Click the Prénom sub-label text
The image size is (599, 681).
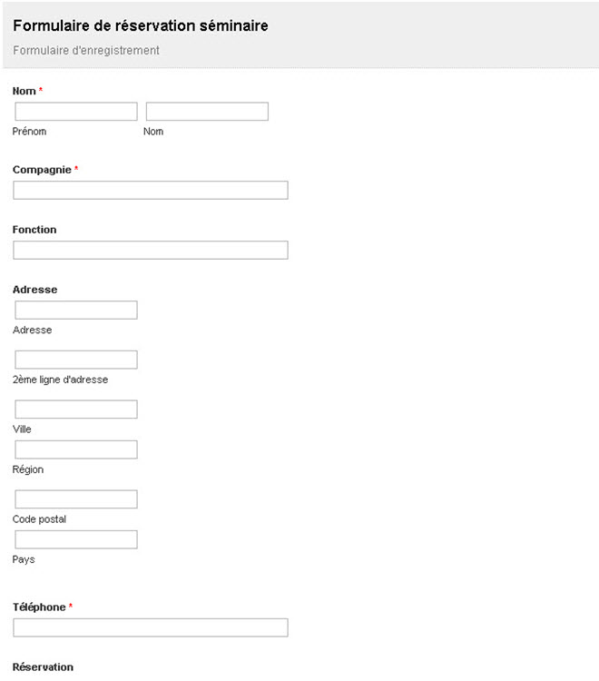[29, 132]
